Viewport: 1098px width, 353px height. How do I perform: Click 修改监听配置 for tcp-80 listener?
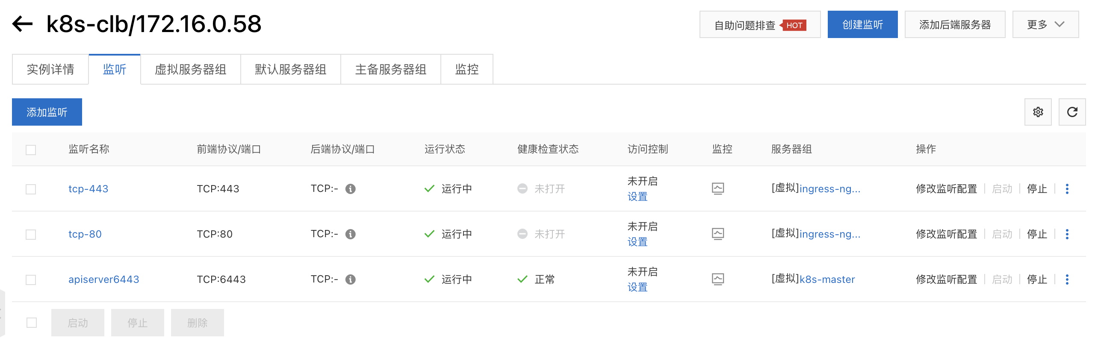946,234
